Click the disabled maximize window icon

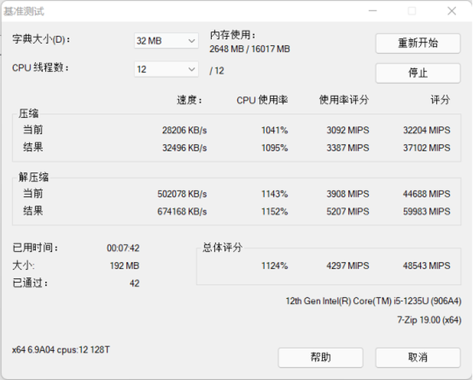coord(412,11)
